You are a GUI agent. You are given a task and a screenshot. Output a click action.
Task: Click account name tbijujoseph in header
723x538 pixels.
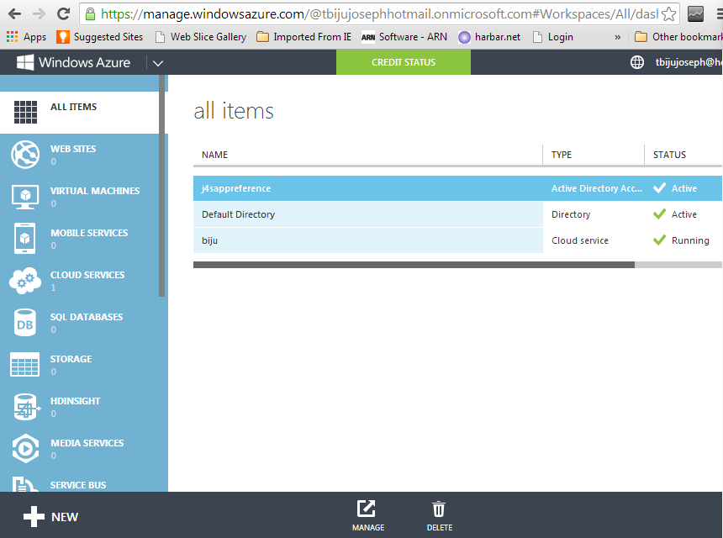689,62
